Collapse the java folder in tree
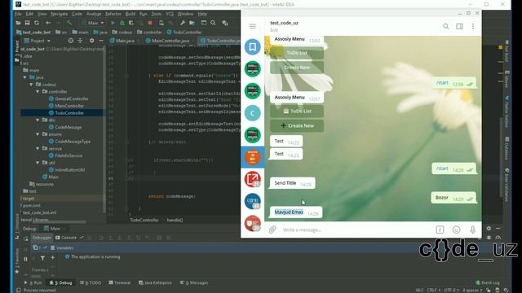 click(x=24, y=77)
